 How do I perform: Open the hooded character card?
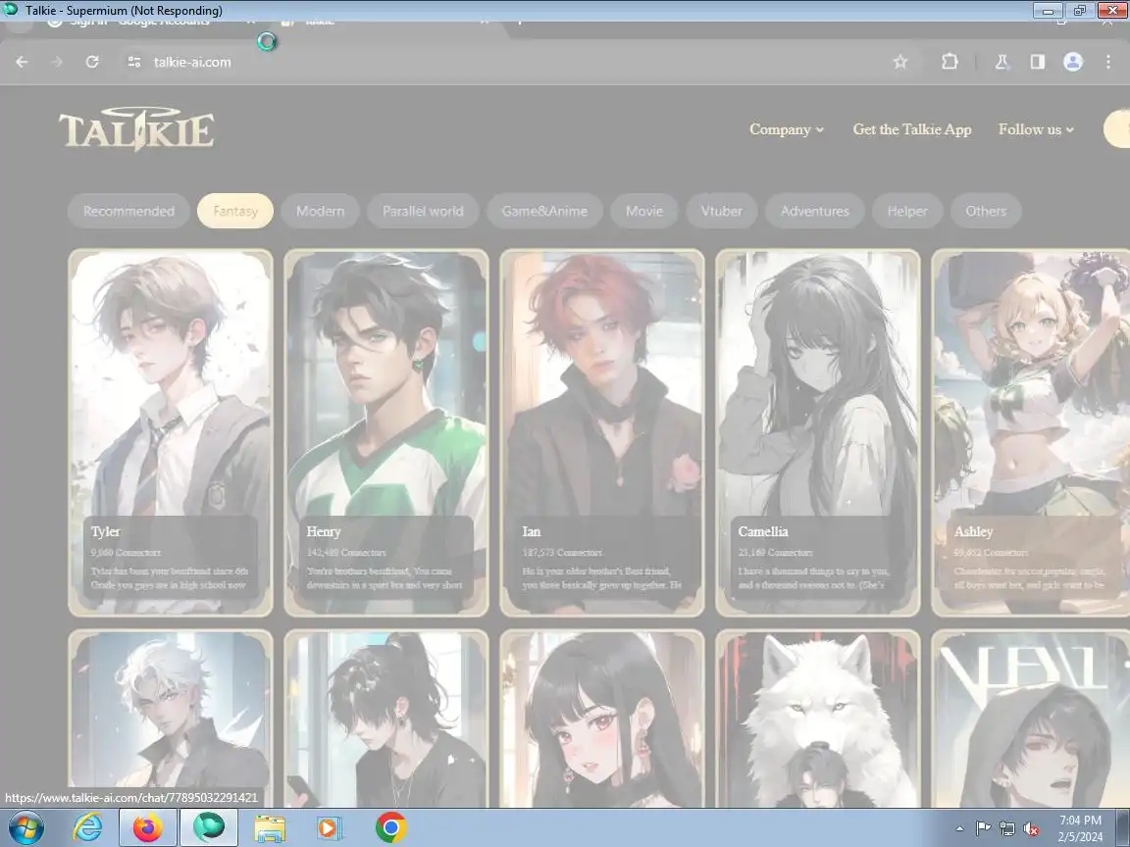pos(1031,718)
